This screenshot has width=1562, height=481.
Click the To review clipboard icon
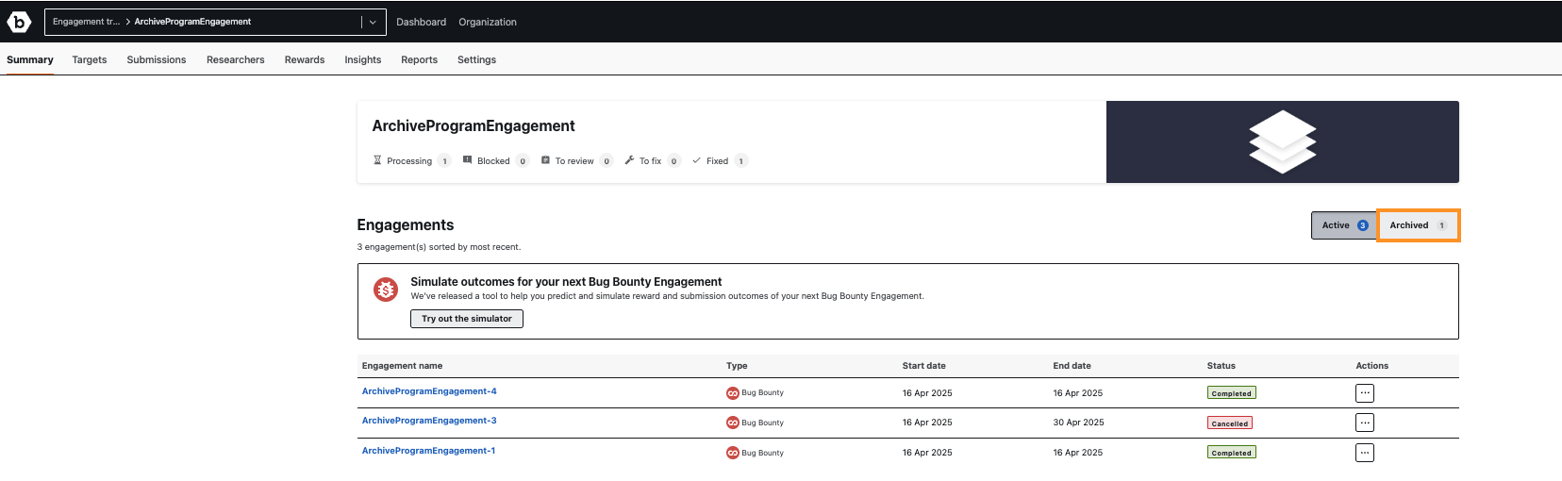click(x=545, y=160)
